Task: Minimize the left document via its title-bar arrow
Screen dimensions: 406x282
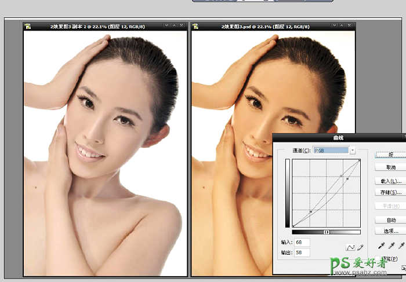Action: point(166,26)
